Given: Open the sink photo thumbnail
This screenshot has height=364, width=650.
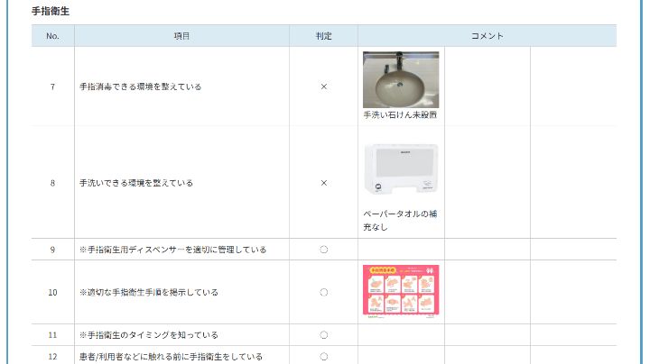Looking at the screenshot, I should [401, 79].
